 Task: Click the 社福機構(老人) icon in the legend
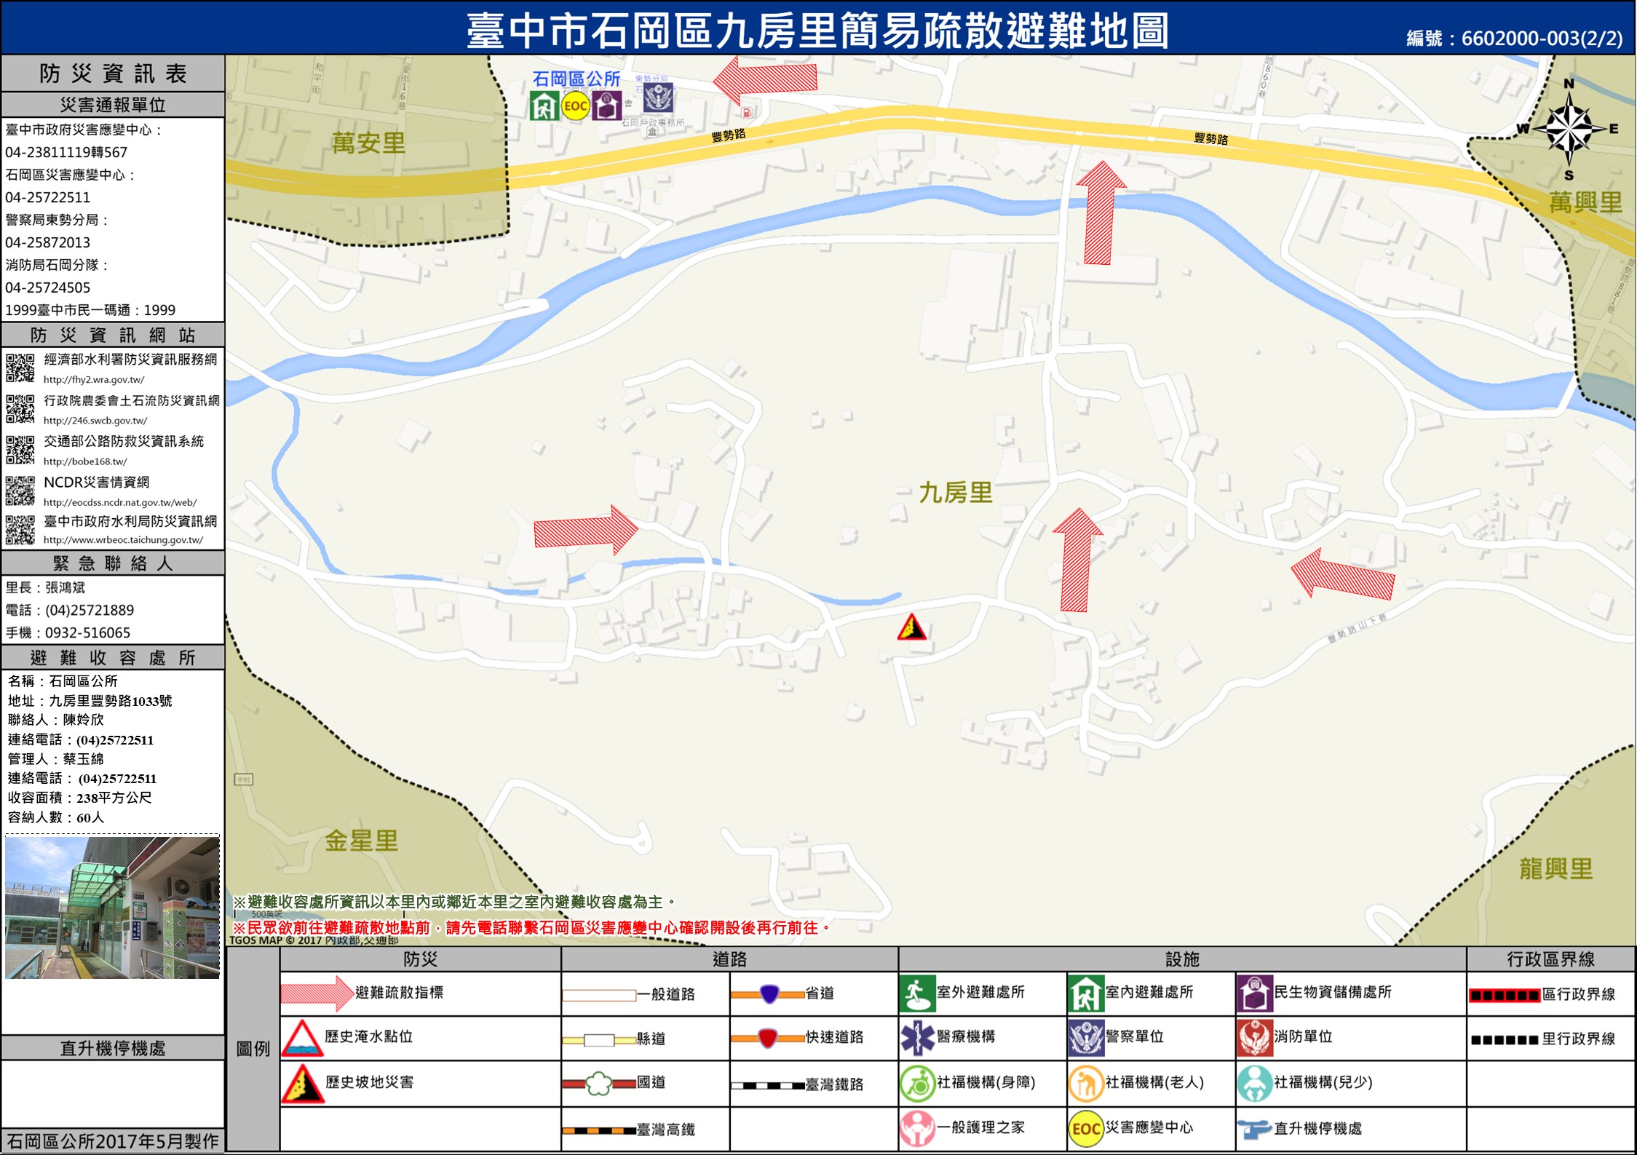[1085, 1084]
